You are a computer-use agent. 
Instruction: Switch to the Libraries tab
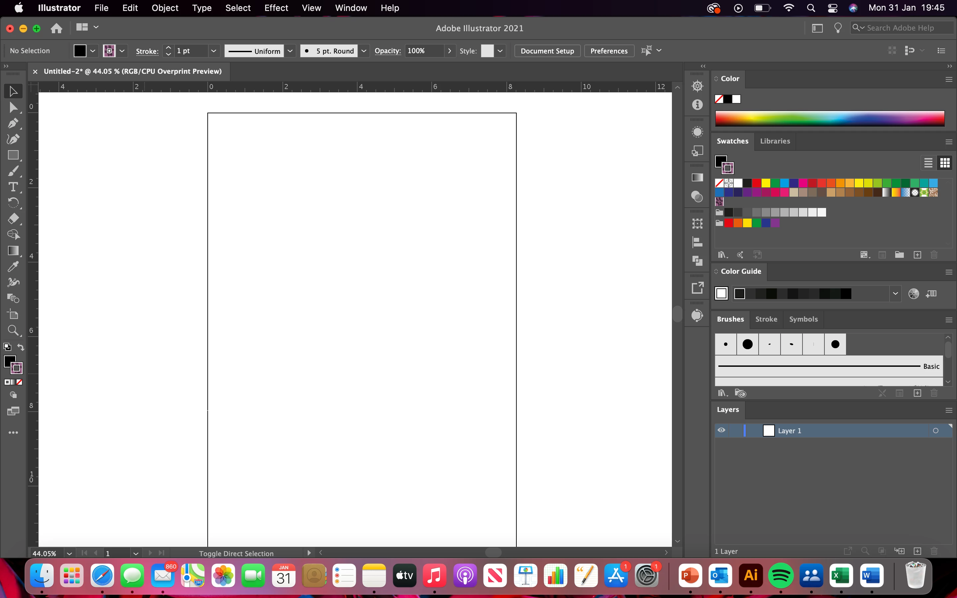tap(775, 141)
